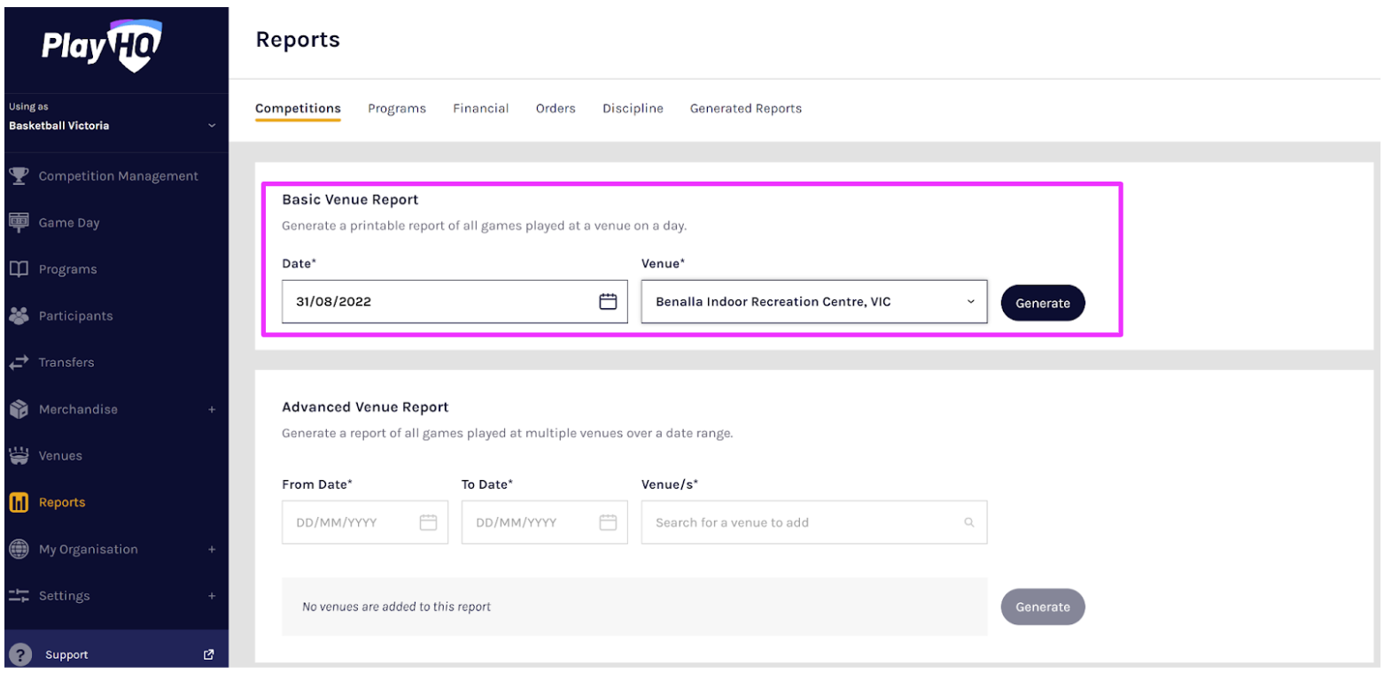Open Game Day scoreboard icon
The image size is (1391, 673).
coord(19,222)
